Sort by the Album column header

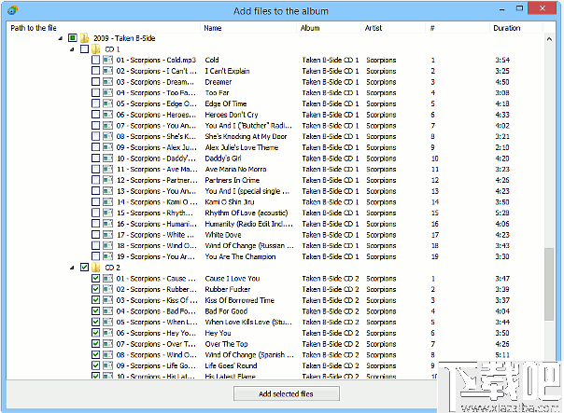[x=329, y=28]
